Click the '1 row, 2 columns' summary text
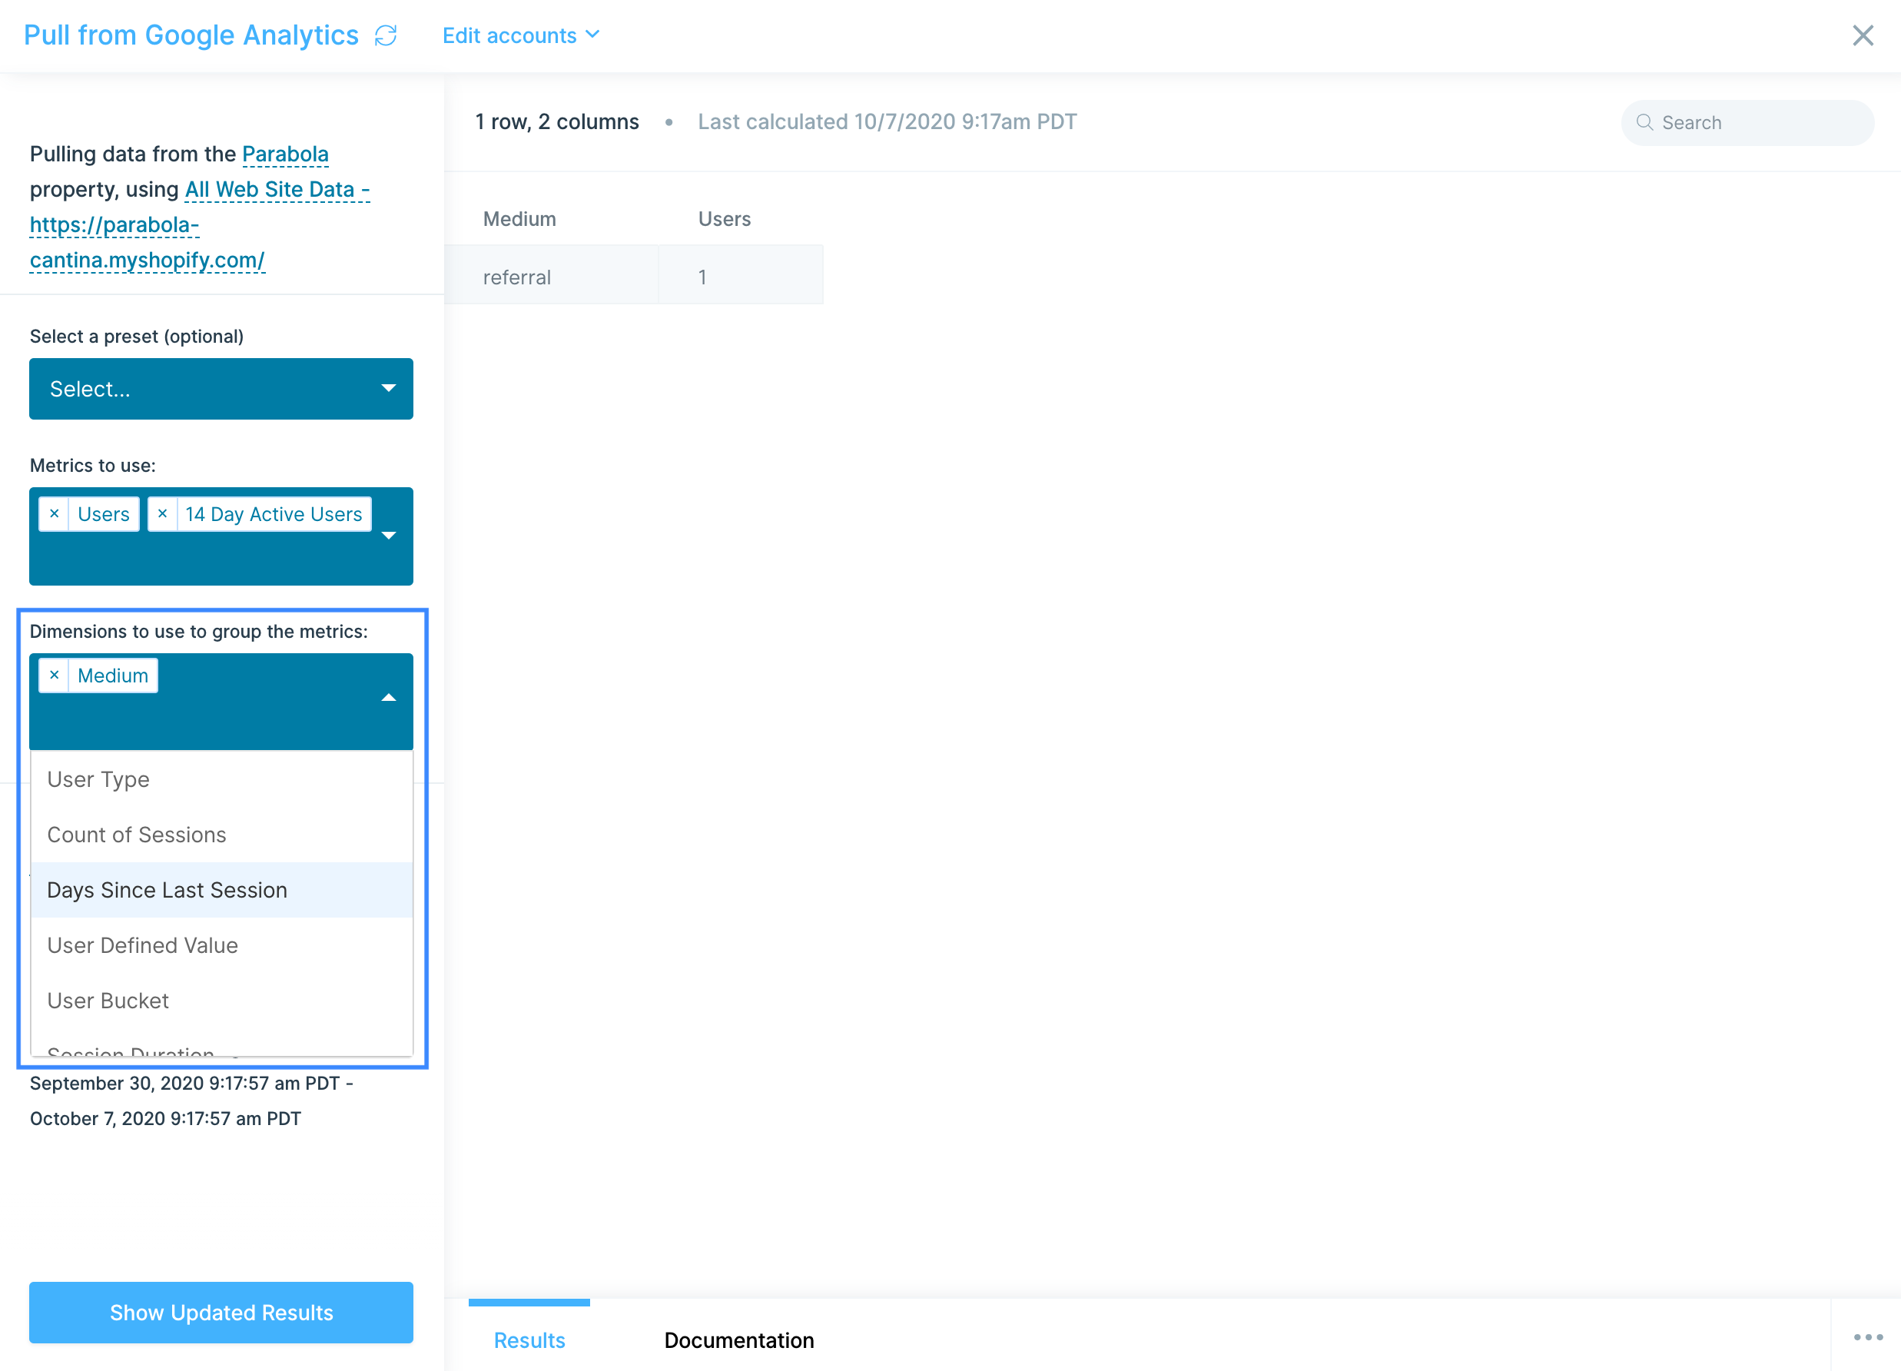The height and width of the screenshot is (1371, 1901). pos(556,121)
